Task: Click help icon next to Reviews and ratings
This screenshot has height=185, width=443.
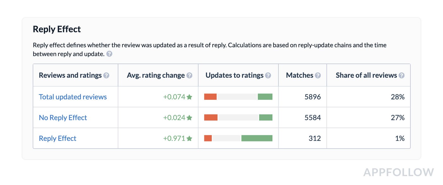Action: pyautogui.click(x=106, y=75)
